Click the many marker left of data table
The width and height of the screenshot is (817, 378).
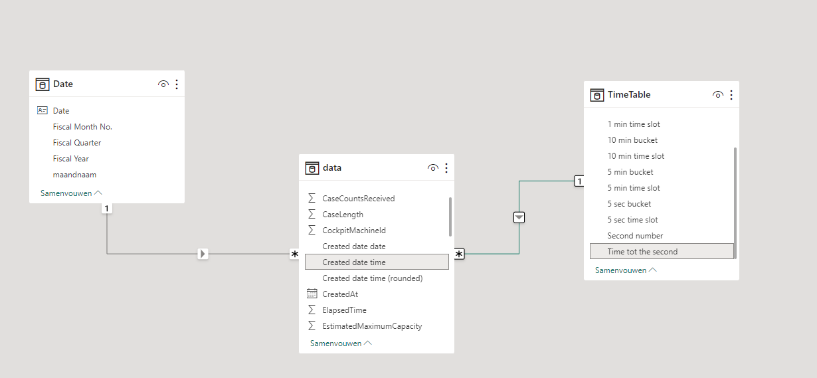coord(294,254)
